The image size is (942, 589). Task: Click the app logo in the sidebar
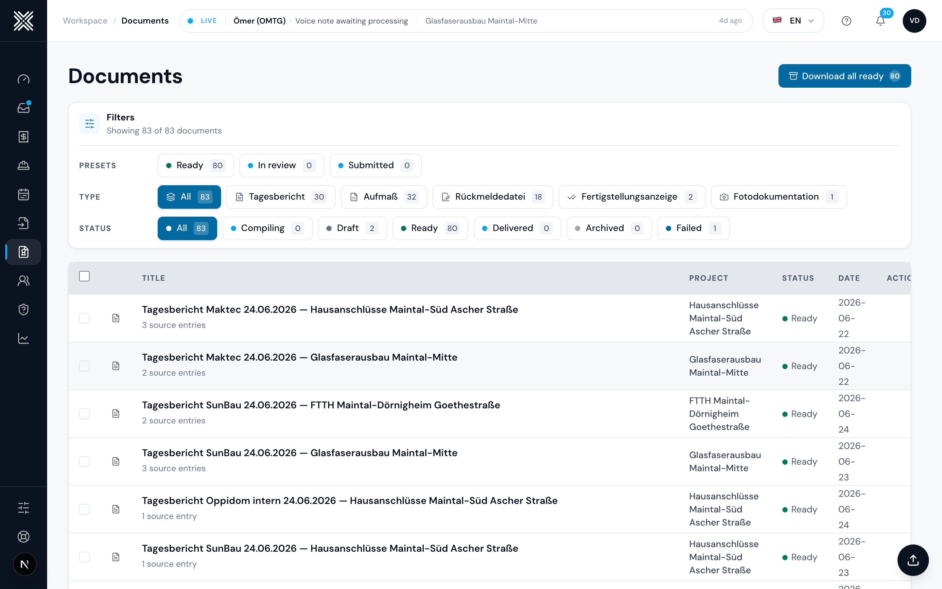click(23, 21)
